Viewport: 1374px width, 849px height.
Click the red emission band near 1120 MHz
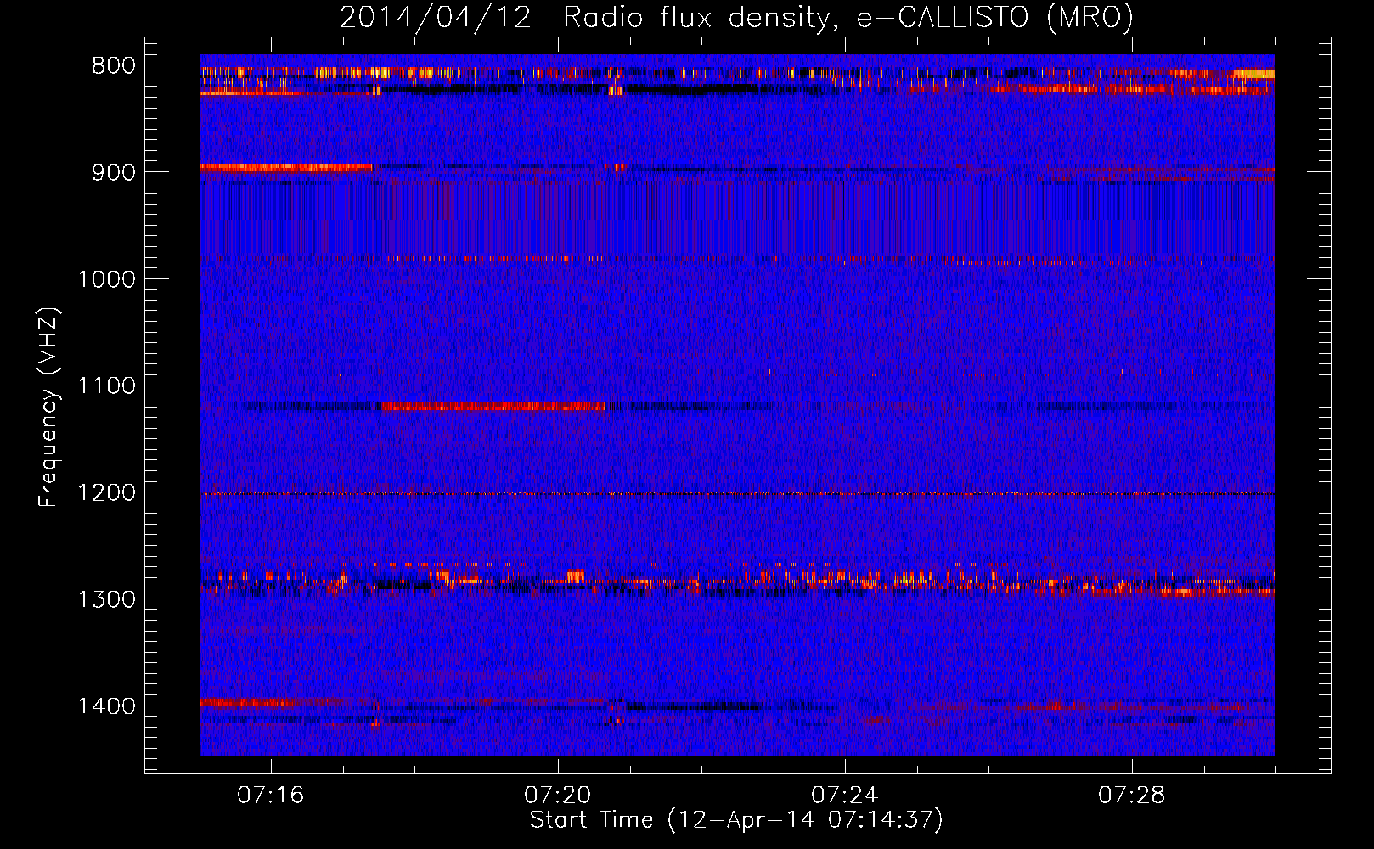pyautogui.click(x=493, y=407)
